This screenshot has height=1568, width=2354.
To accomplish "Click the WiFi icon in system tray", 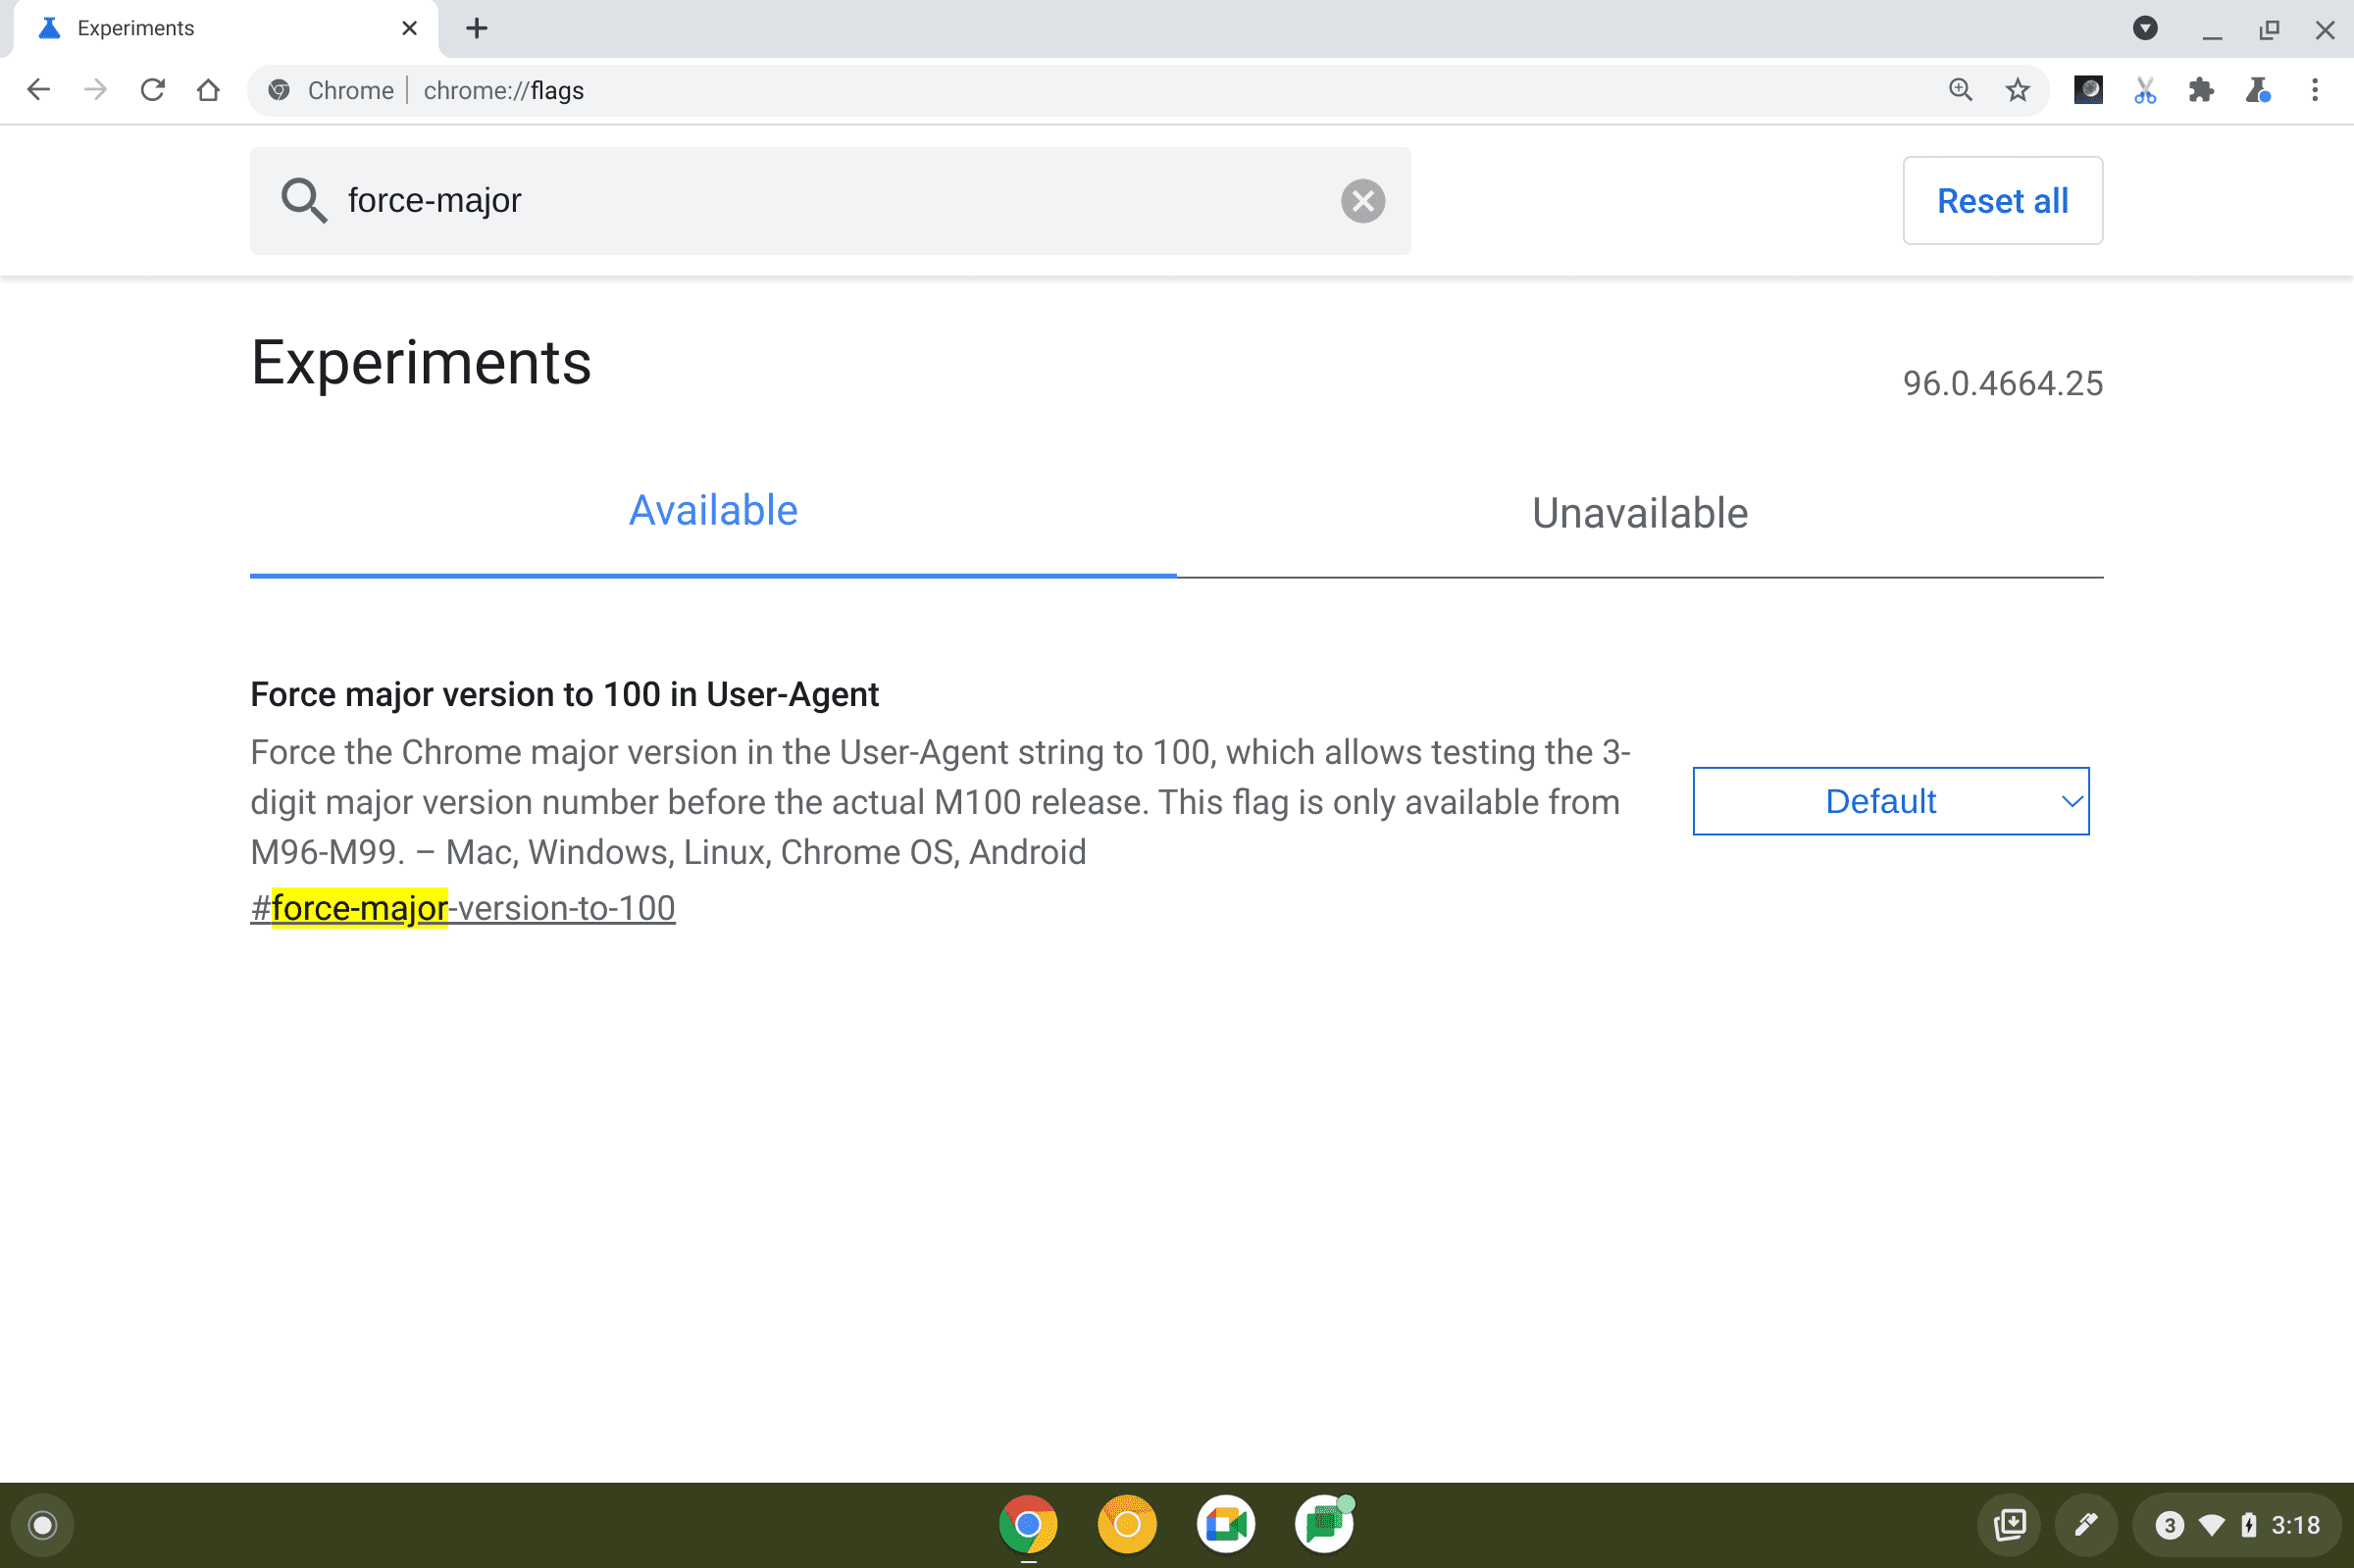I will (x=2211, y=1523).
